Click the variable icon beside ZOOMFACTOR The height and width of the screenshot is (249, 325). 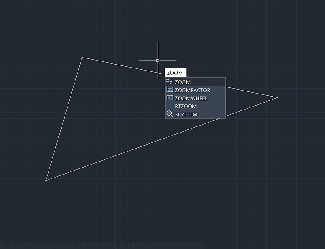(x=170, y=90)
